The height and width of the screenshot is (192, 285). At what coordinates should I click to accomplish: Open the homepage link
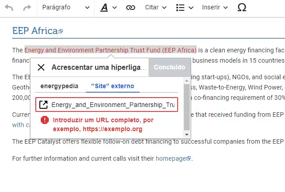(x=170, y=158)
